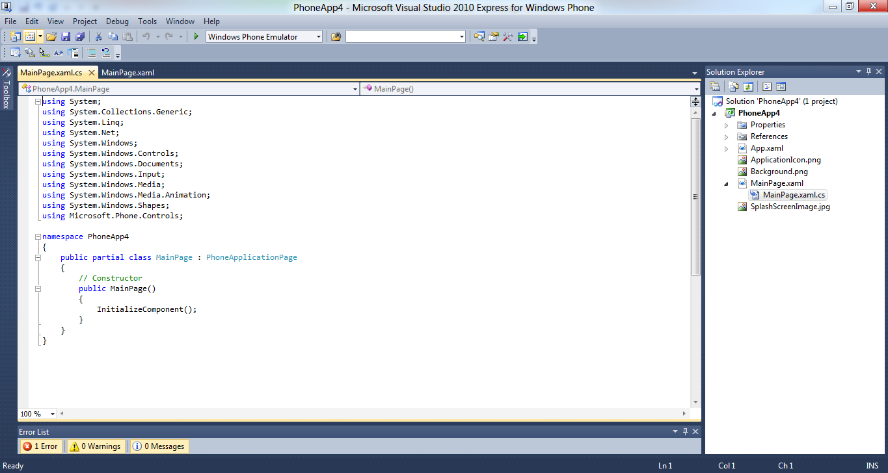Viewport: 888px width, 473px height.
Task: Click the Paste clipboard icon
Action: [x=128, y=37]
